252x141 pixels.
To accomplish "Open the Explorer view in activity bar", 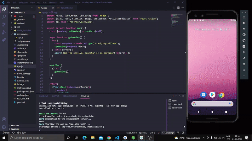I will point(4,9).
